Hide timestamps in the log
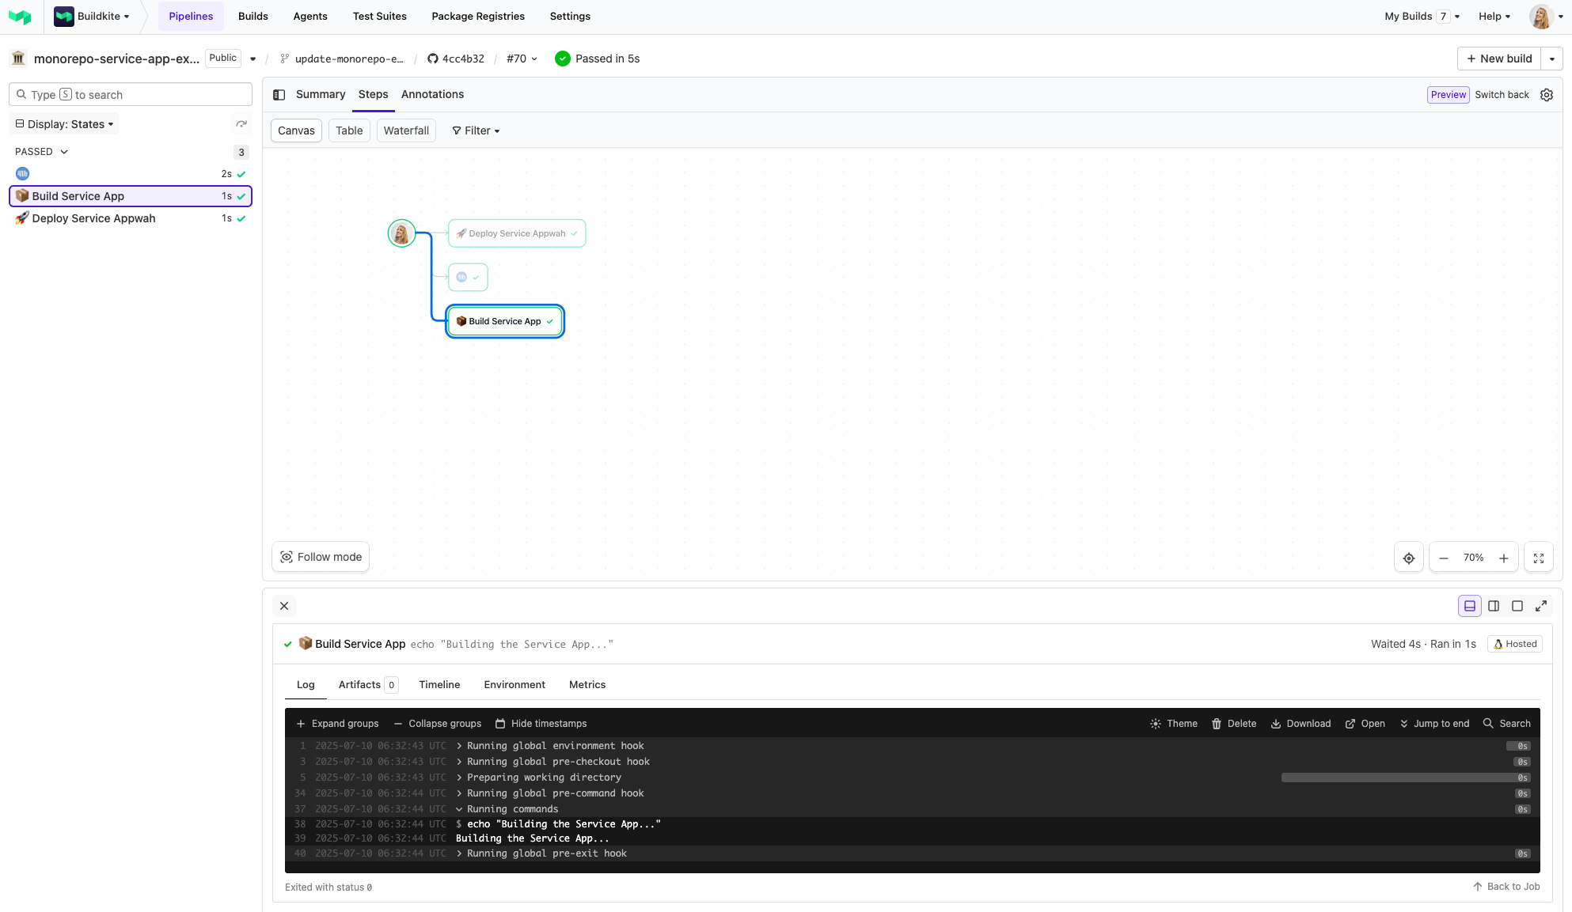 [x=541, y=724]
